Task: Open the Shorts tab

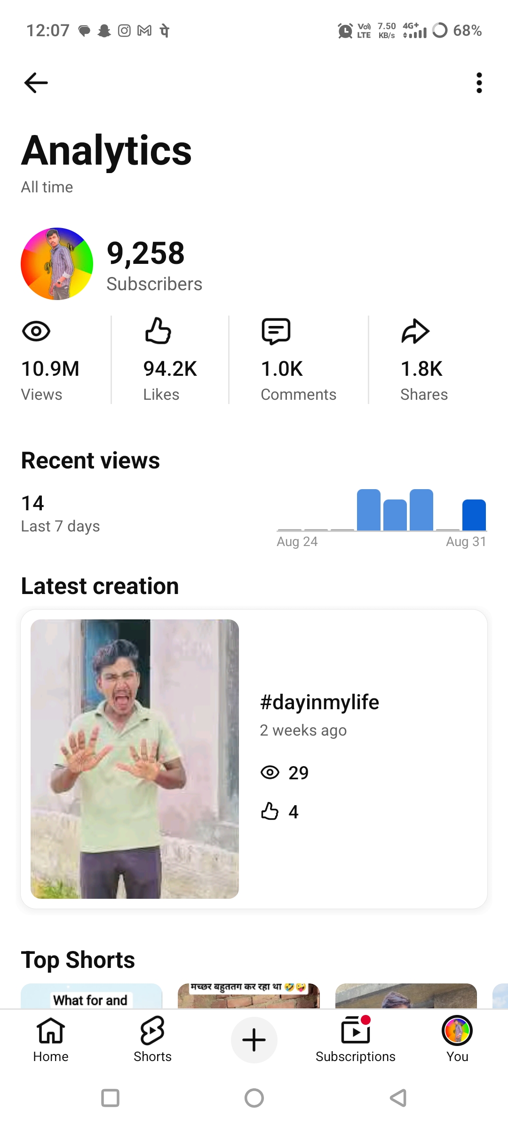Action: 152,1039
